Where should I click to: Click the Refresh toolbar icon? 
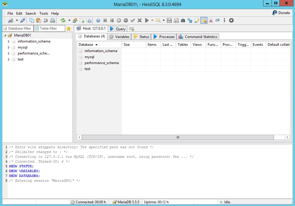[63, 21]
